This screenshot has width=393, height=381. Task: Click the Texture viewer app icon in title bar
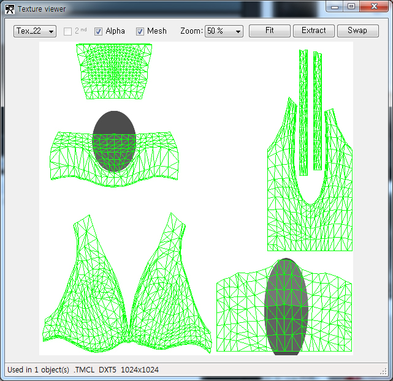[x=10, y=9]
